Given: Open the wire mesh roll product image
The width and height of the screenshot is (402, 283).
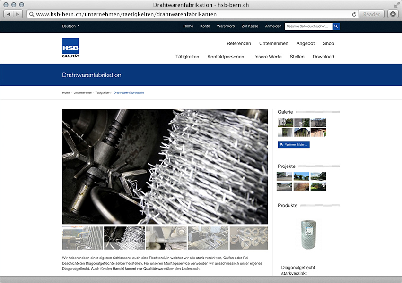Looking at the screenshot, I should point(308,234).
